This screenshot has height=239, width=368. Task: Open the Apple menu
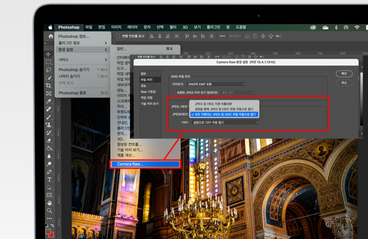point(50,27)
